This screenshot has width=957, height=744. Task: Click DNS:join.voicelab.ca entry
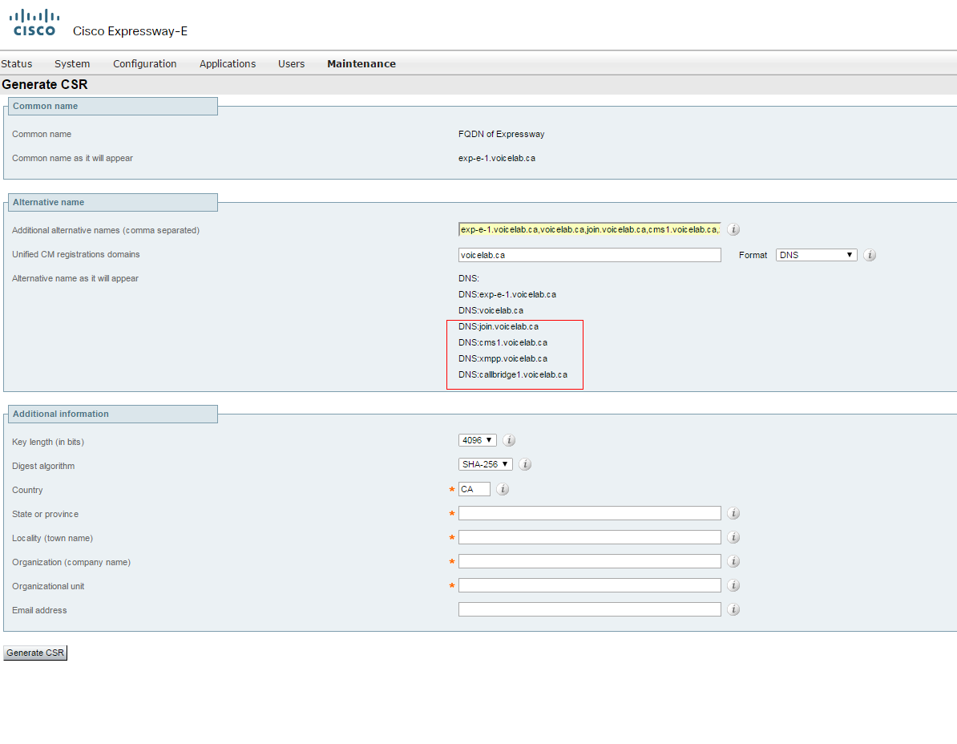(x=499, y=326)
